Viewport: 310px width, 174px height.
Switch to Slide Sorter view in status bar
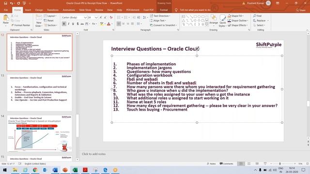coord(249,164)
